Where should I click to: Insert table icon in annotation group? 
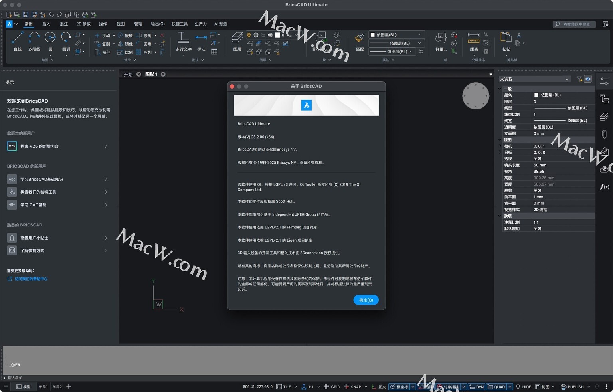coord(214,51)
